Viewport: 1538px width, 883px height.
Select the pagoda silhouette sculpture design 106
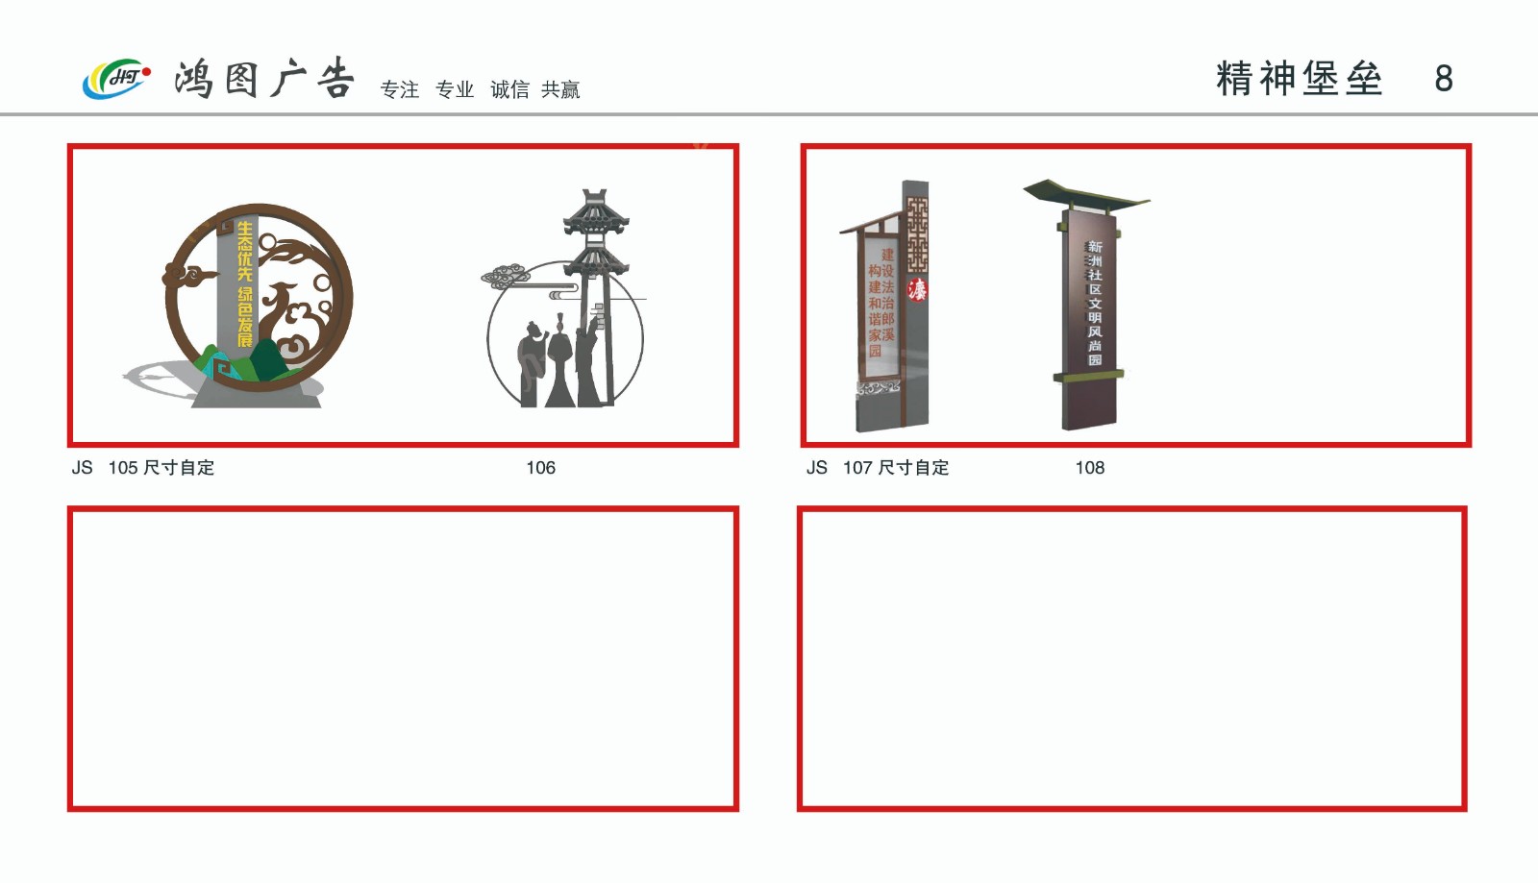pos(564,298)
